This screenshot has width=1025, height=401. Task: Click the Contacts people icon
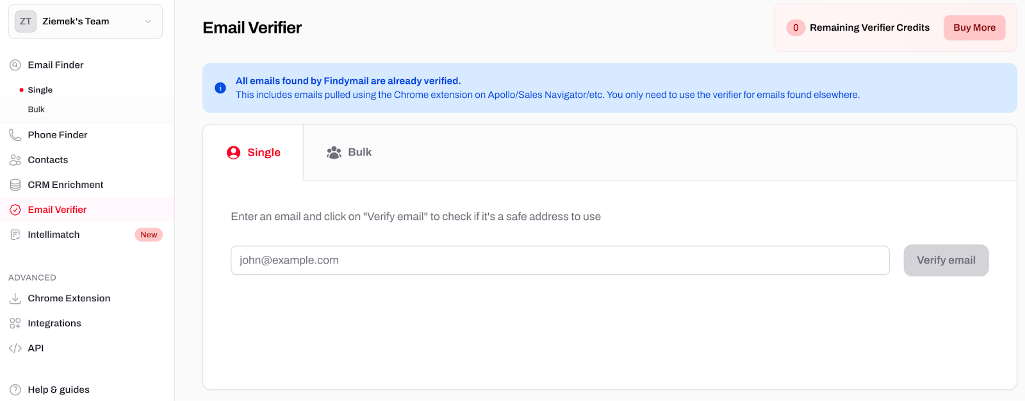(x=15, y=160)
